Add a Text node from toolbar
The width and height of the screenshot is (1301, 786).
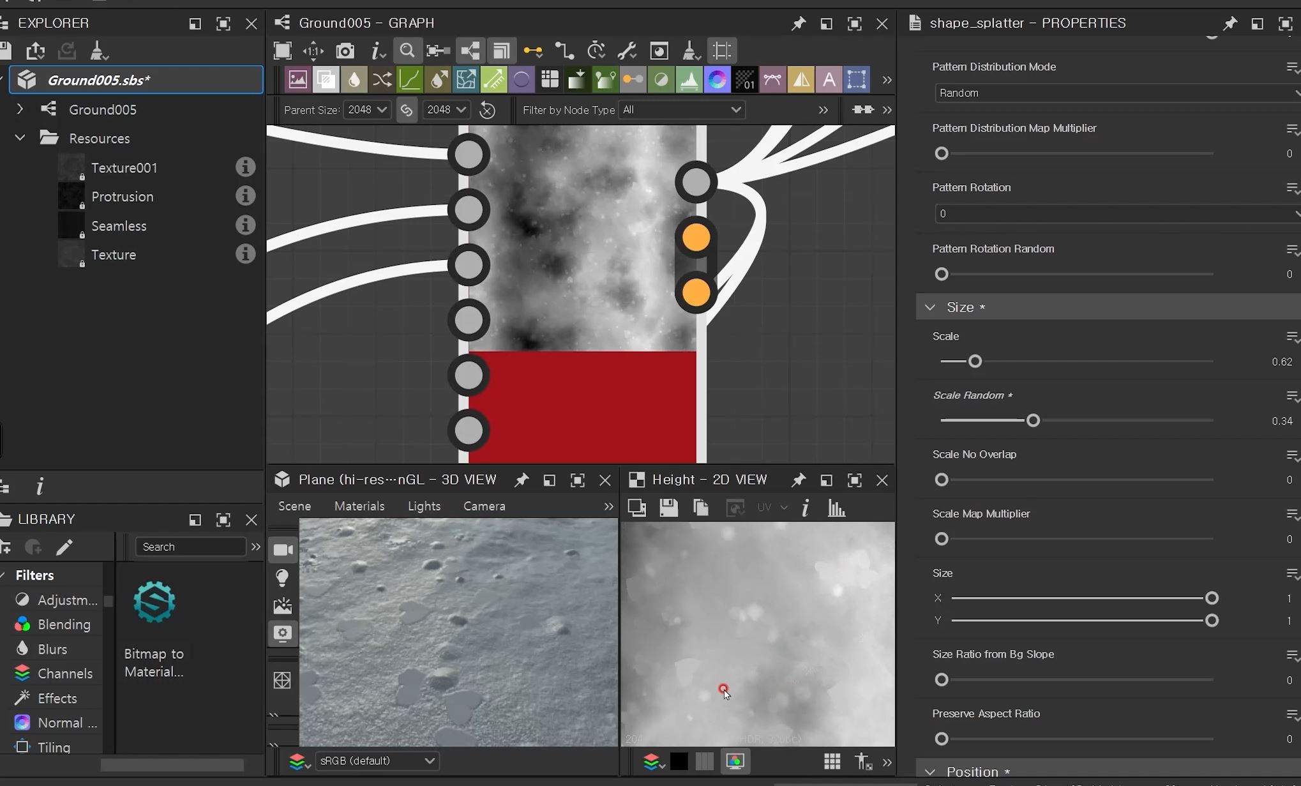click(829, 80)
